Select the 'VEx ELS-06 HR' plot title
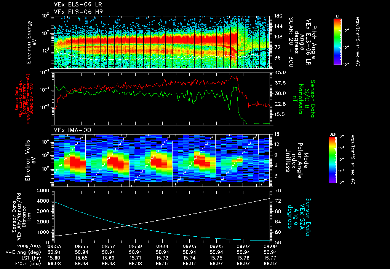390x269 pixels. (78, 12)
